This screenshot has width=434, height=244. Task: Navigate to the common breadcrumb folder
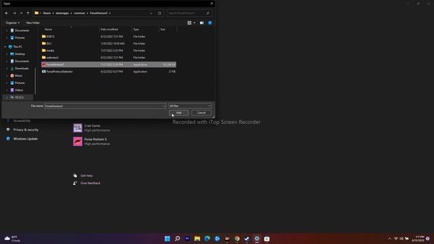pyautogui.click(x=79, y=13)
